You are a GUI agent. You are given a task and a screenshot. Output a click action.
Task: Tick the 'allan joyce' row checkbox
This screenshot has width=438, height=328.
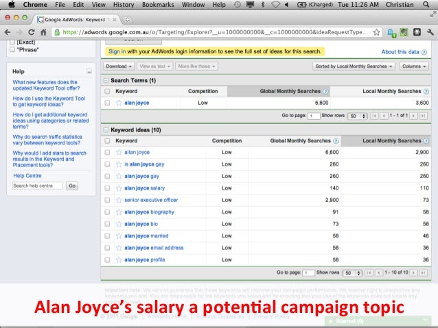coord(107,153)
